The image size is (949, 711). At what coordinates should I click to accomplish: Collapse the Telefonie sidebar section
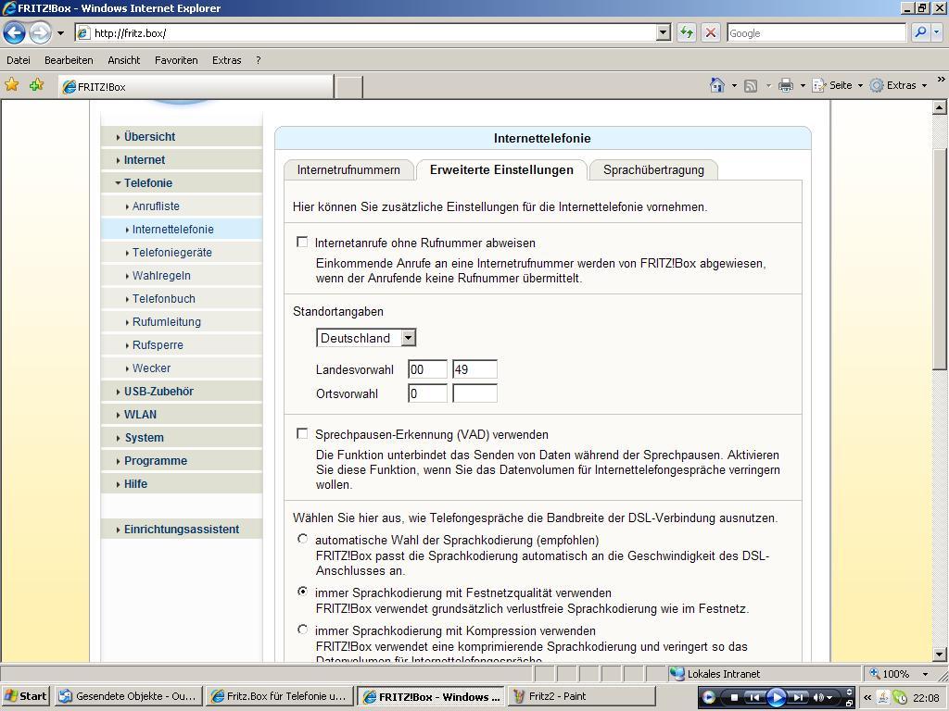[x=147, y=183]
